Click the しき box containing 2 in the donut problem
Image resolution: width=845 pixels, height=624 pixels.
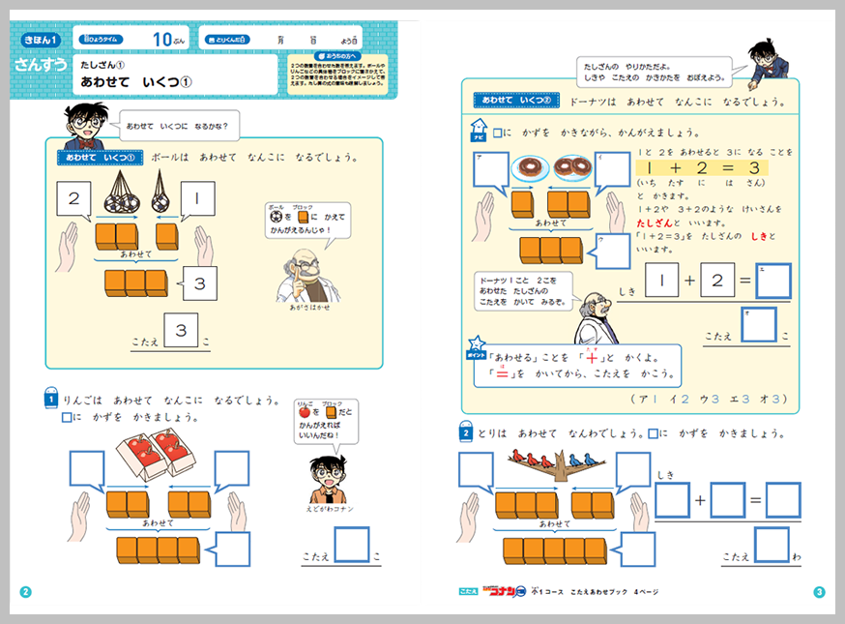coord(717,280)
